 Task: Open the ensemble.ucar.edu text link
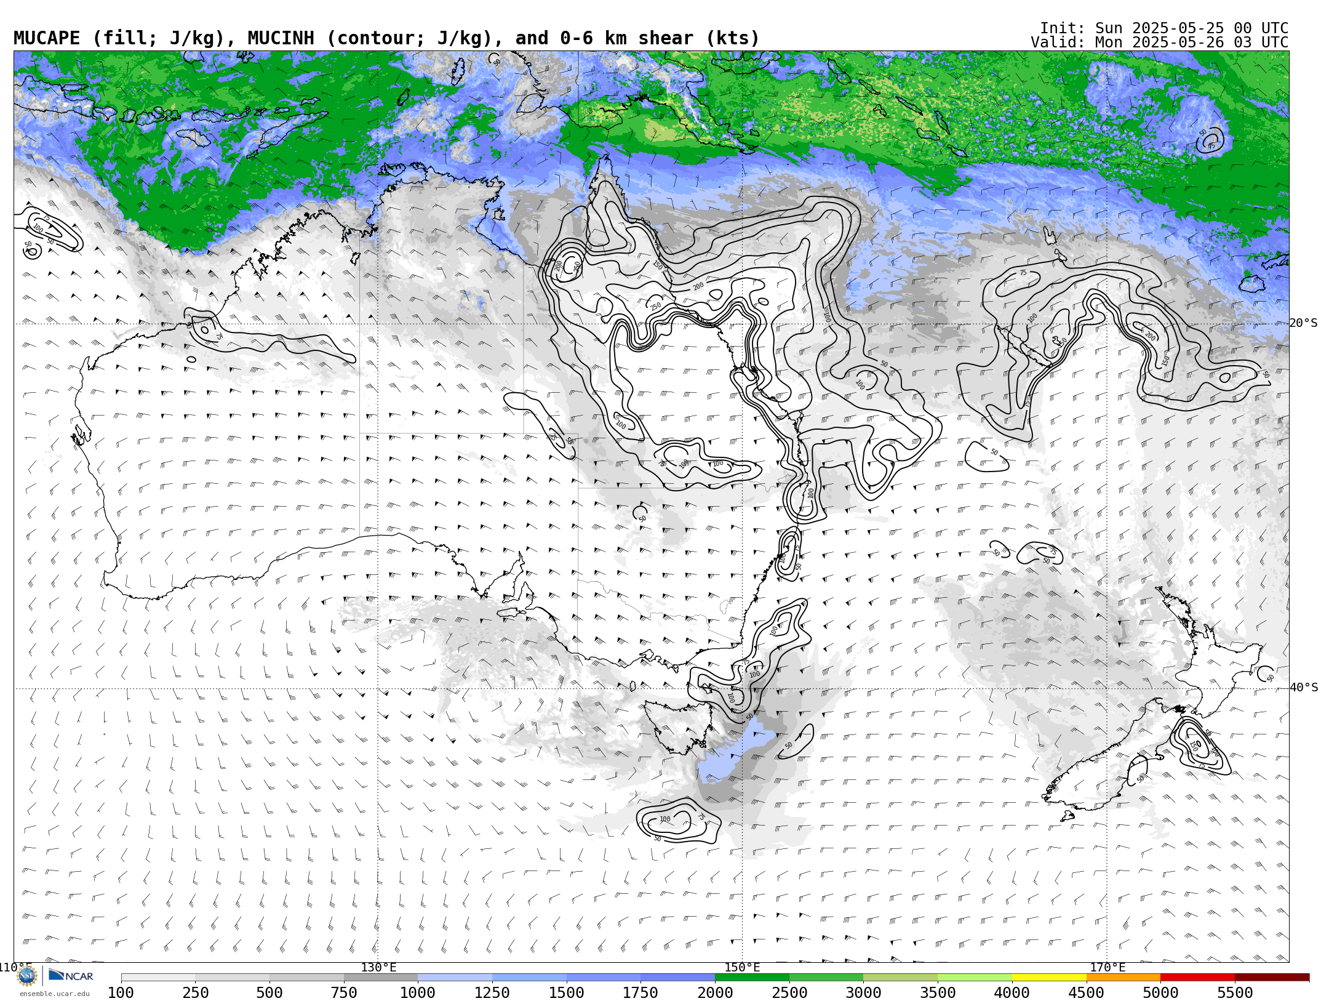54,994
